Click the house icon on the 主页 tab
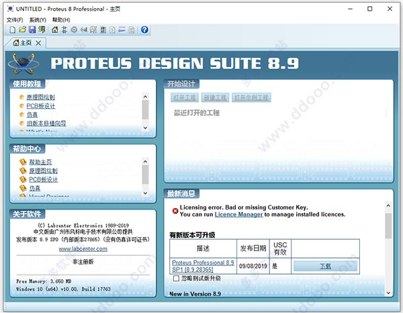This screenshot has width=403, height=313. tap(16, 43)
